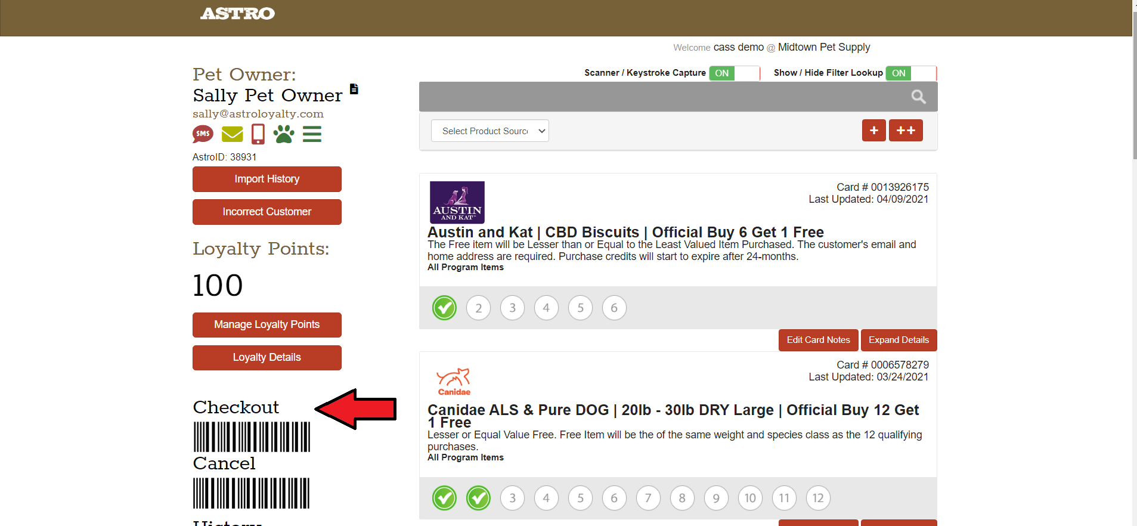Select punch circle 2 on Austin and Kat card

(478, 308)
